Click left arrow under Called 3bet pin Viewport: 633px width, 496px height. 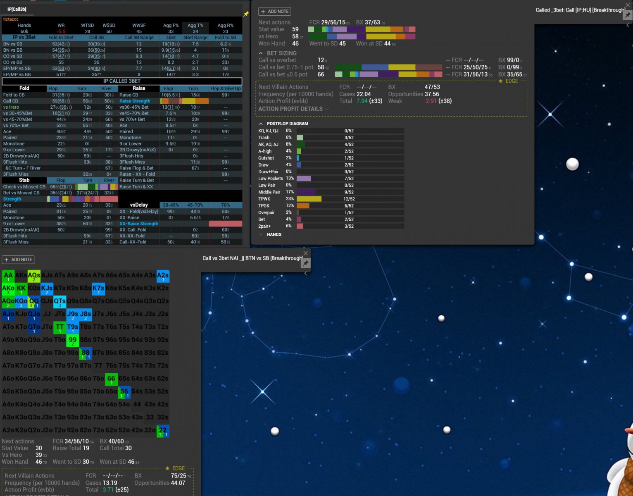click(628, 26)
